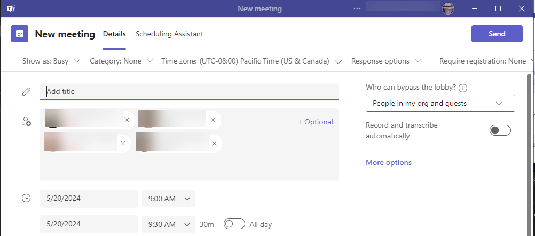Change the 9:00 AM start time
Screen dimensions: 535x236
169,199
